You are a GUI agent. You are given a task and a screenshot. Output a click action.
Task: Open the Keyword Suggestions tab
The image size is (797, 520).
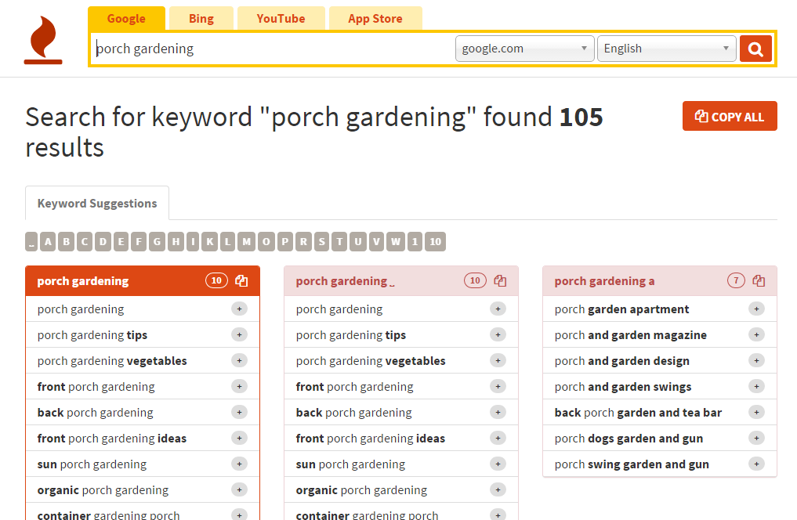[x=97, y=203]
